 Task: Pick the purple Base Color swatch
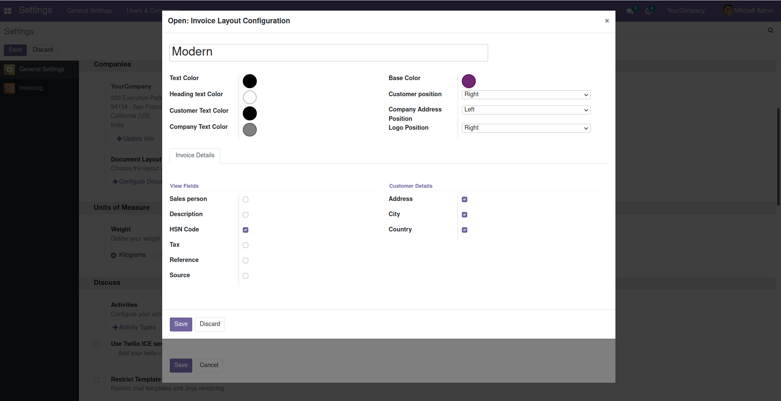469,81
